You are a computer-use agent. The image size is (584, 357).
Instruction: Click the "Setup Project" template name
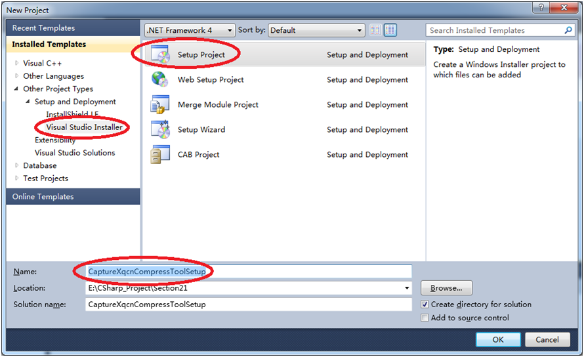(x=201, y=54)
